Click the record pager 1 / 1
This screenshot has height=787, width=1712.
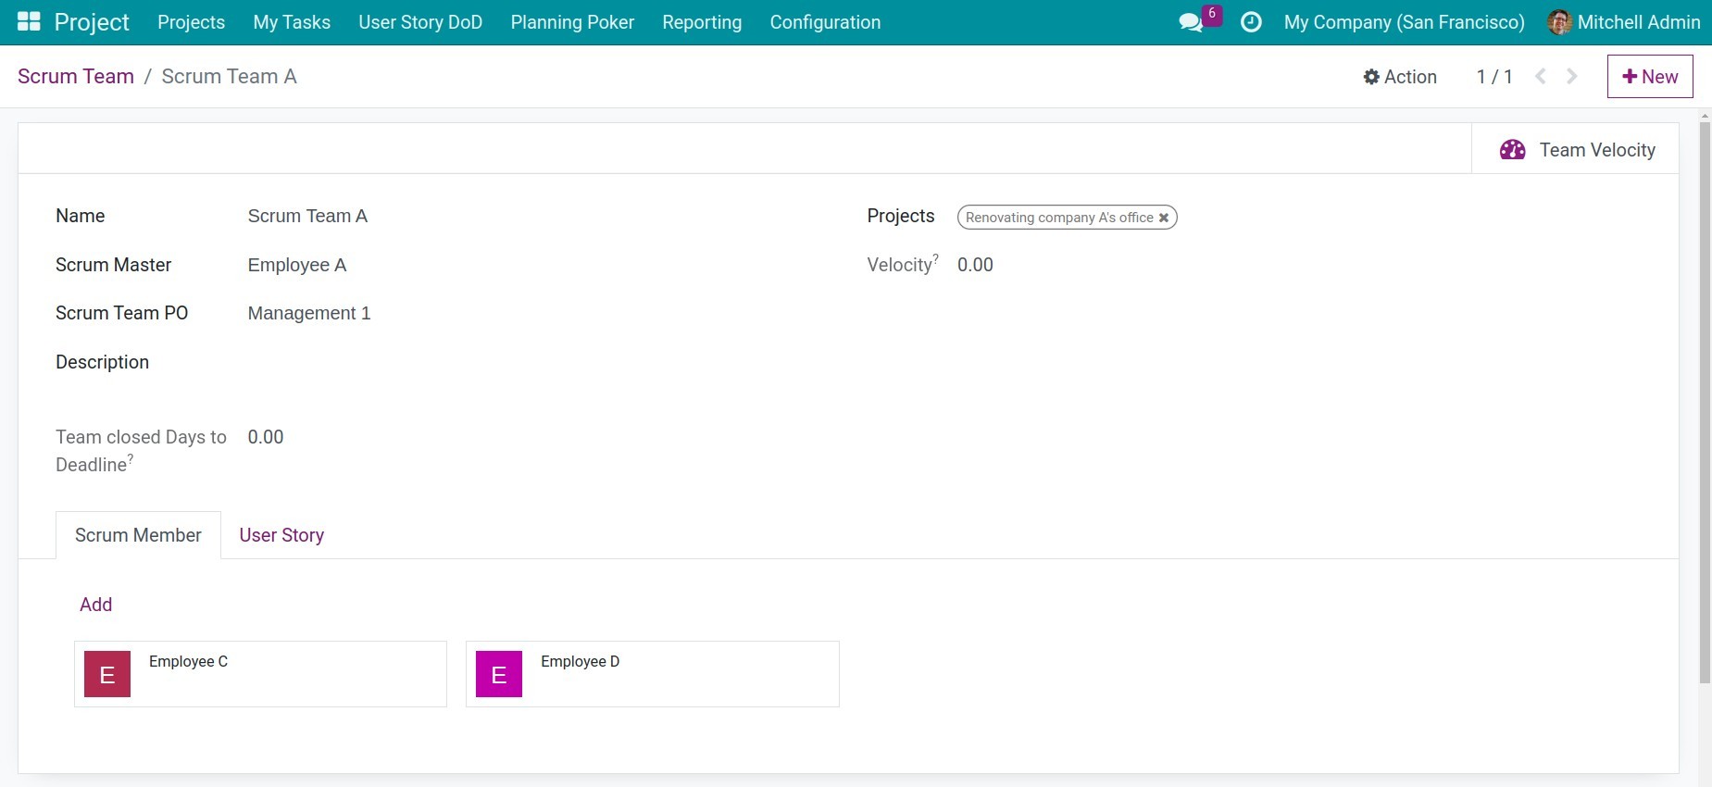[1494, 77]
